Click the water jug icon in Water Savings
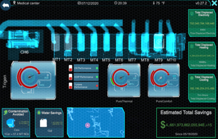The image size is (218, 139). point(43,123)
